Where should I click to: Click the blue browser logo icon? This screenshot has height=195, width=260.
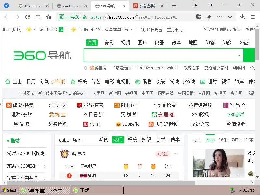pos(6,6)
